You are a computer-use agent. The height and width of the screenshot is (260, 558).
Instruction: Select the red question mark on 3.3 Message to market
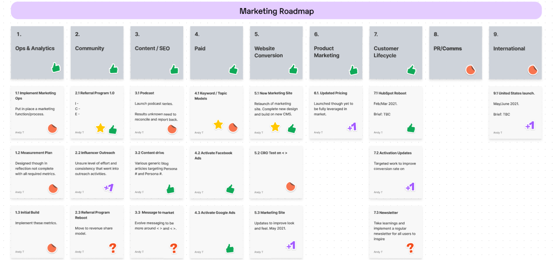pyautogui.click(x=174, y=249)
